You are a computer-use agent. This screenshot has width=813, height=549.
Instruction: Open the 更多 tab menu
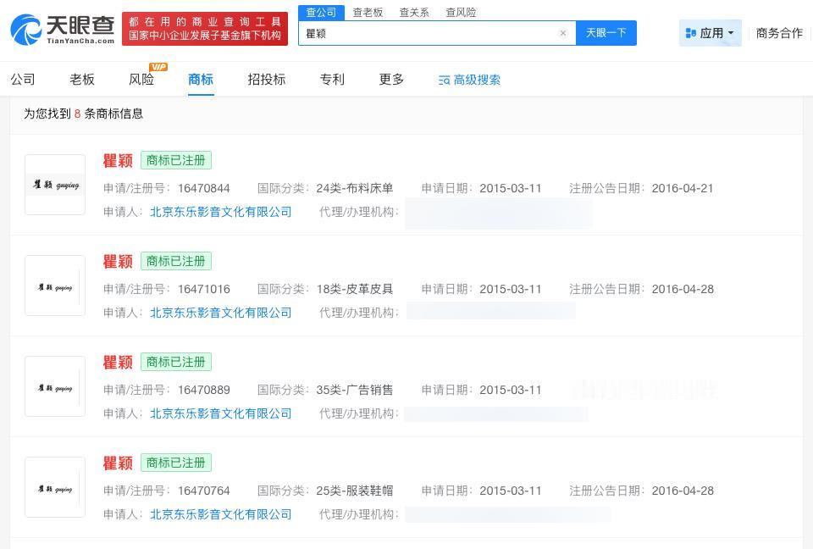point(391,80)
